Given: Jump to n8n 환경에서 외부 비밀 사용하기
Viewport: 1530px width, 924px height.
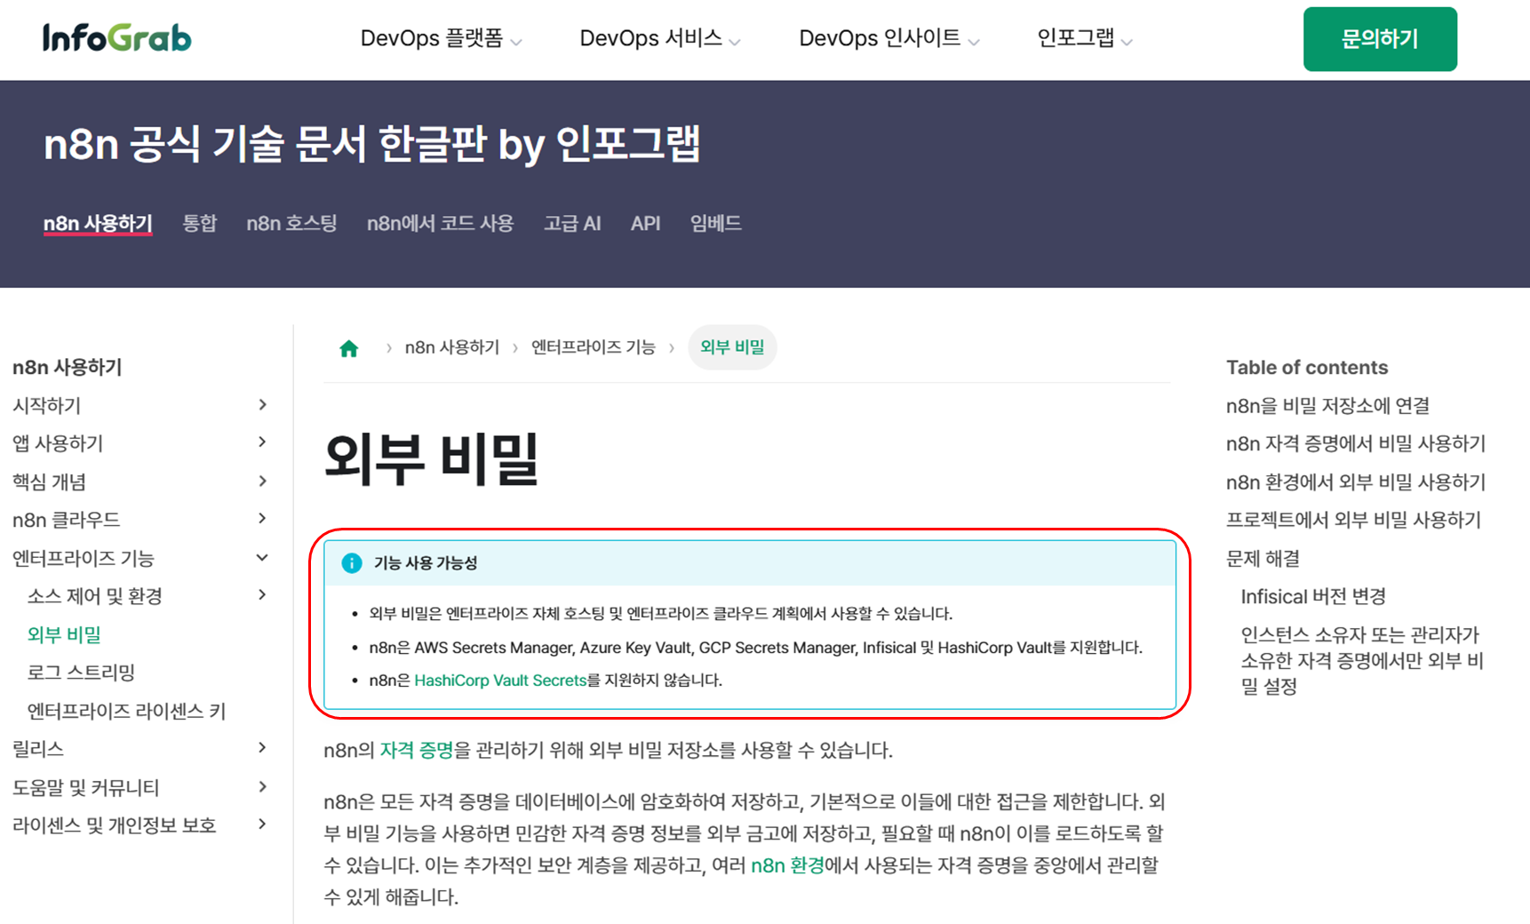Looking at the screenshot, I should tap(1356, 482).
